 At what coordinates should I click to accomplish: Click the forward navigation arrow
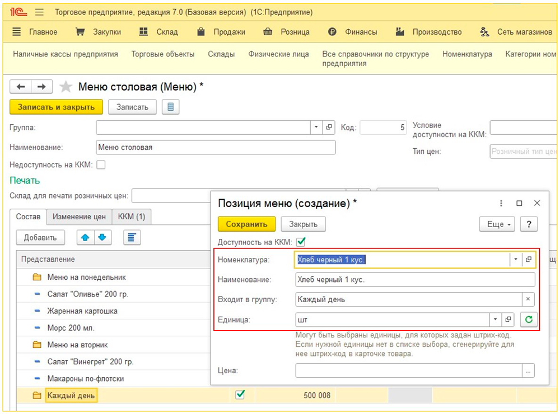point(41,87)
